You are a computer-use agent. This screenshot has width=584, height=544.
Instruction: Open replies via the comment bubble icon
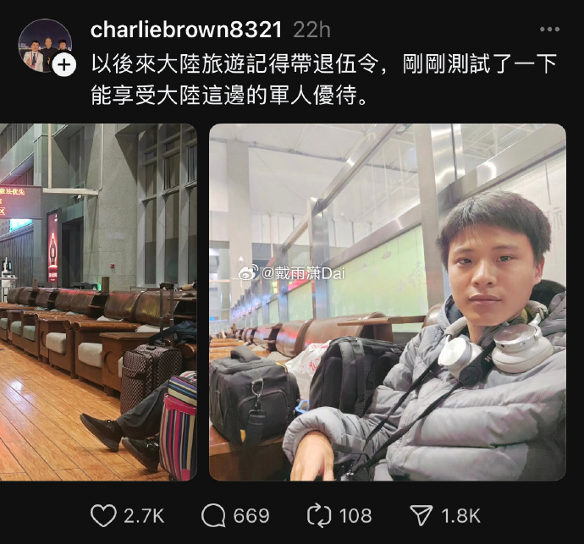213,516
